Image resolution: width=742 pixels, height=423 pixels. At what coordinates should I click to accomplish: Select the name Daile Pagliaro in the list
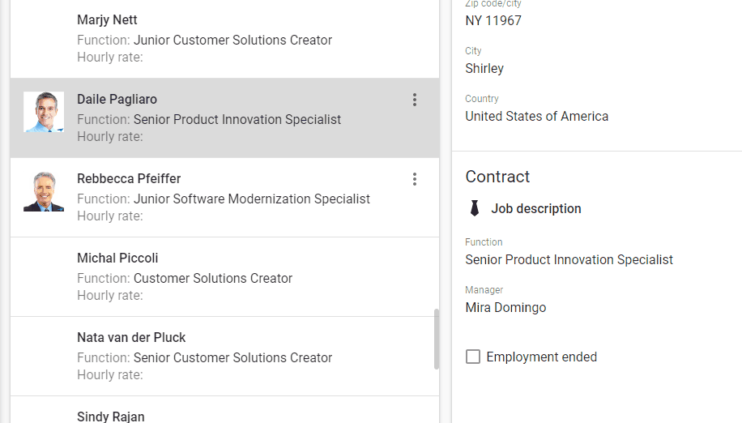click(117, 100)
